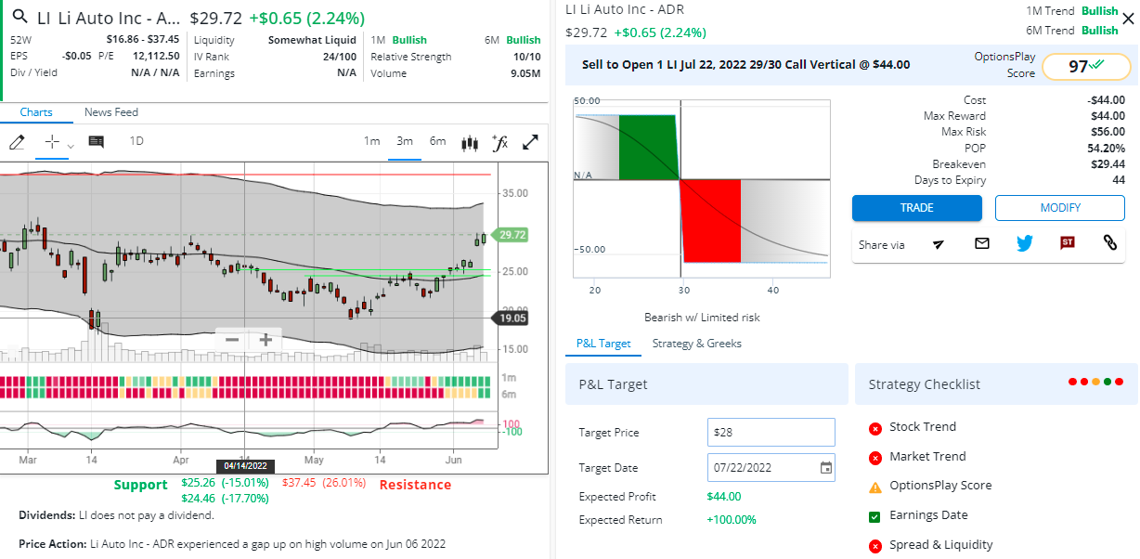Switch to the Charts tab
Screen dimensions: 1140x559
click(36, 112)
